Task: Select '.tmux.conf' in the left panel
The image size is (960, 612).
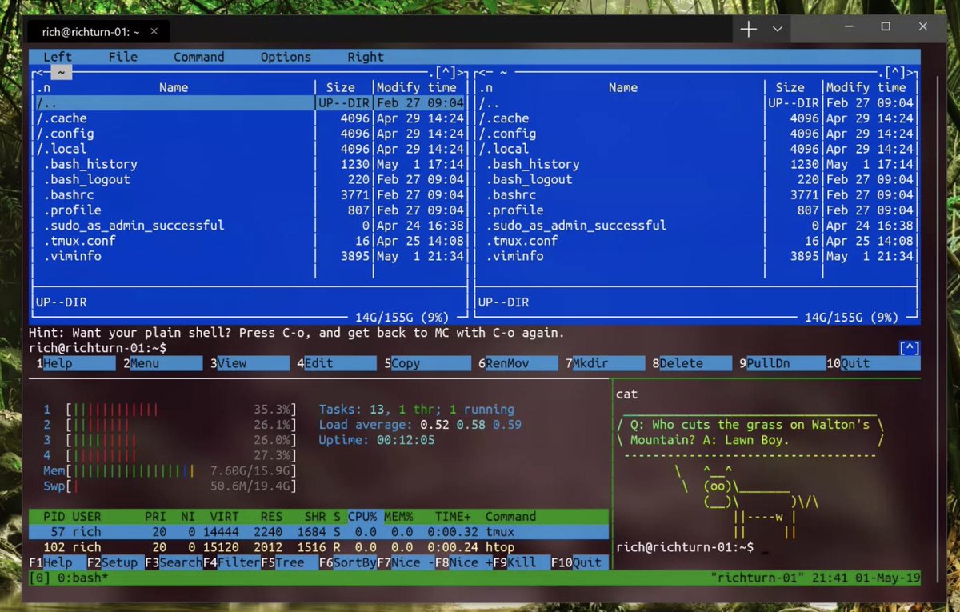Action: [250, 241]
